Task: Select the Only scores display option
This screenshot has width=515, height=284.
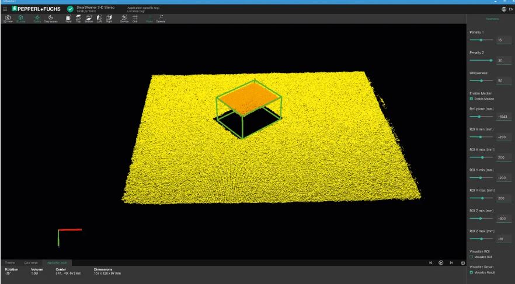Action: tap(51, 19)
